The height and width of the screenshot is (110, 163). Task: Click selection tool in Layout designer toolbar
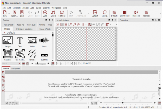(57, 25)
